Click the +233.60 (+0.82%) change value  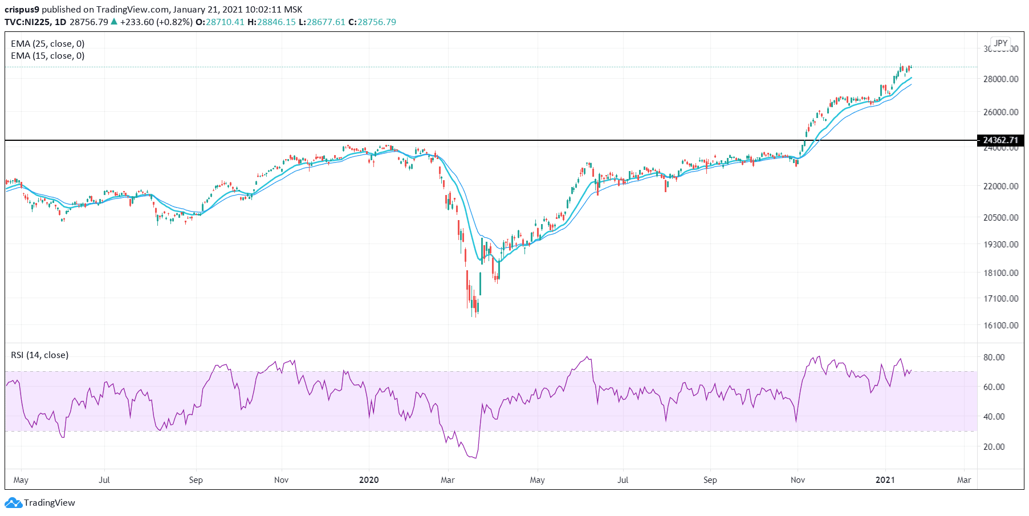156,22
